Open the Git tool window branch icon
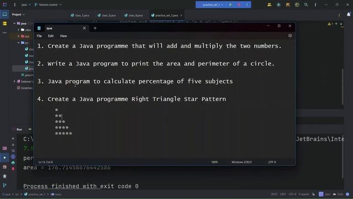This screenshot has height=199, width=353. pos(4,186)
